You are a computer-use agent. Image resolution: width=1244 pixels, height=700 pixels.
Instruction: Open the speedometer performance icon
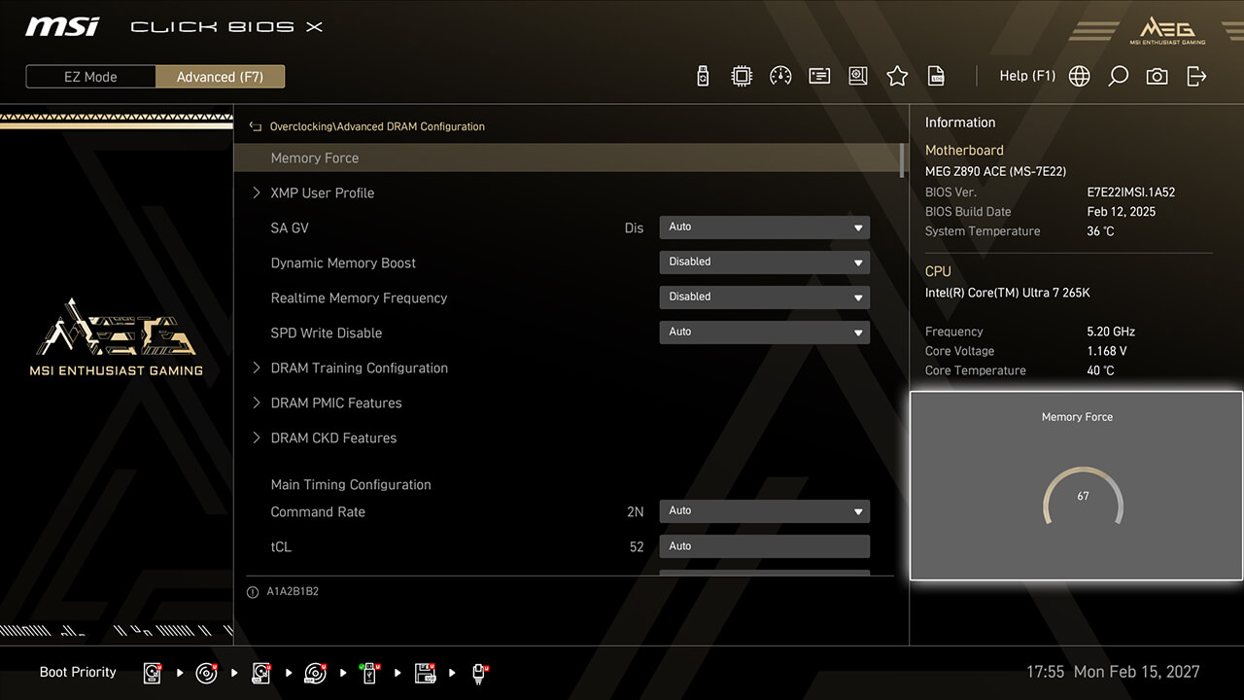tap(780, 76)
